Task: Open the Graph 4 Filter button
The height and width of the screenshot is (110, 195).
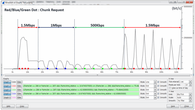Action: pos(19,93)
